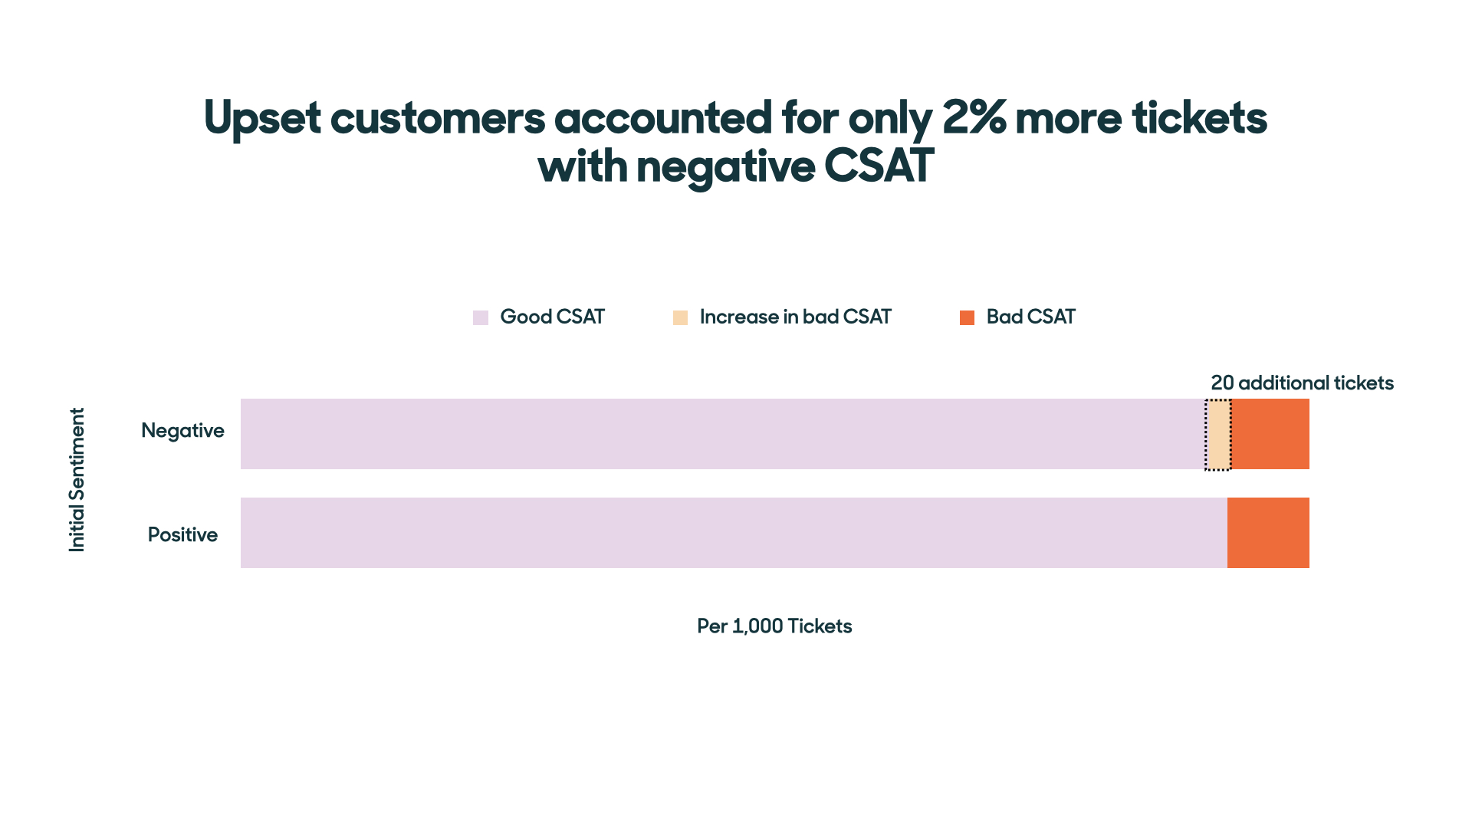This screenshot has width=1472, height=828.
Task: Click the word "Upset" in the chart title
Action: [262, 118]
